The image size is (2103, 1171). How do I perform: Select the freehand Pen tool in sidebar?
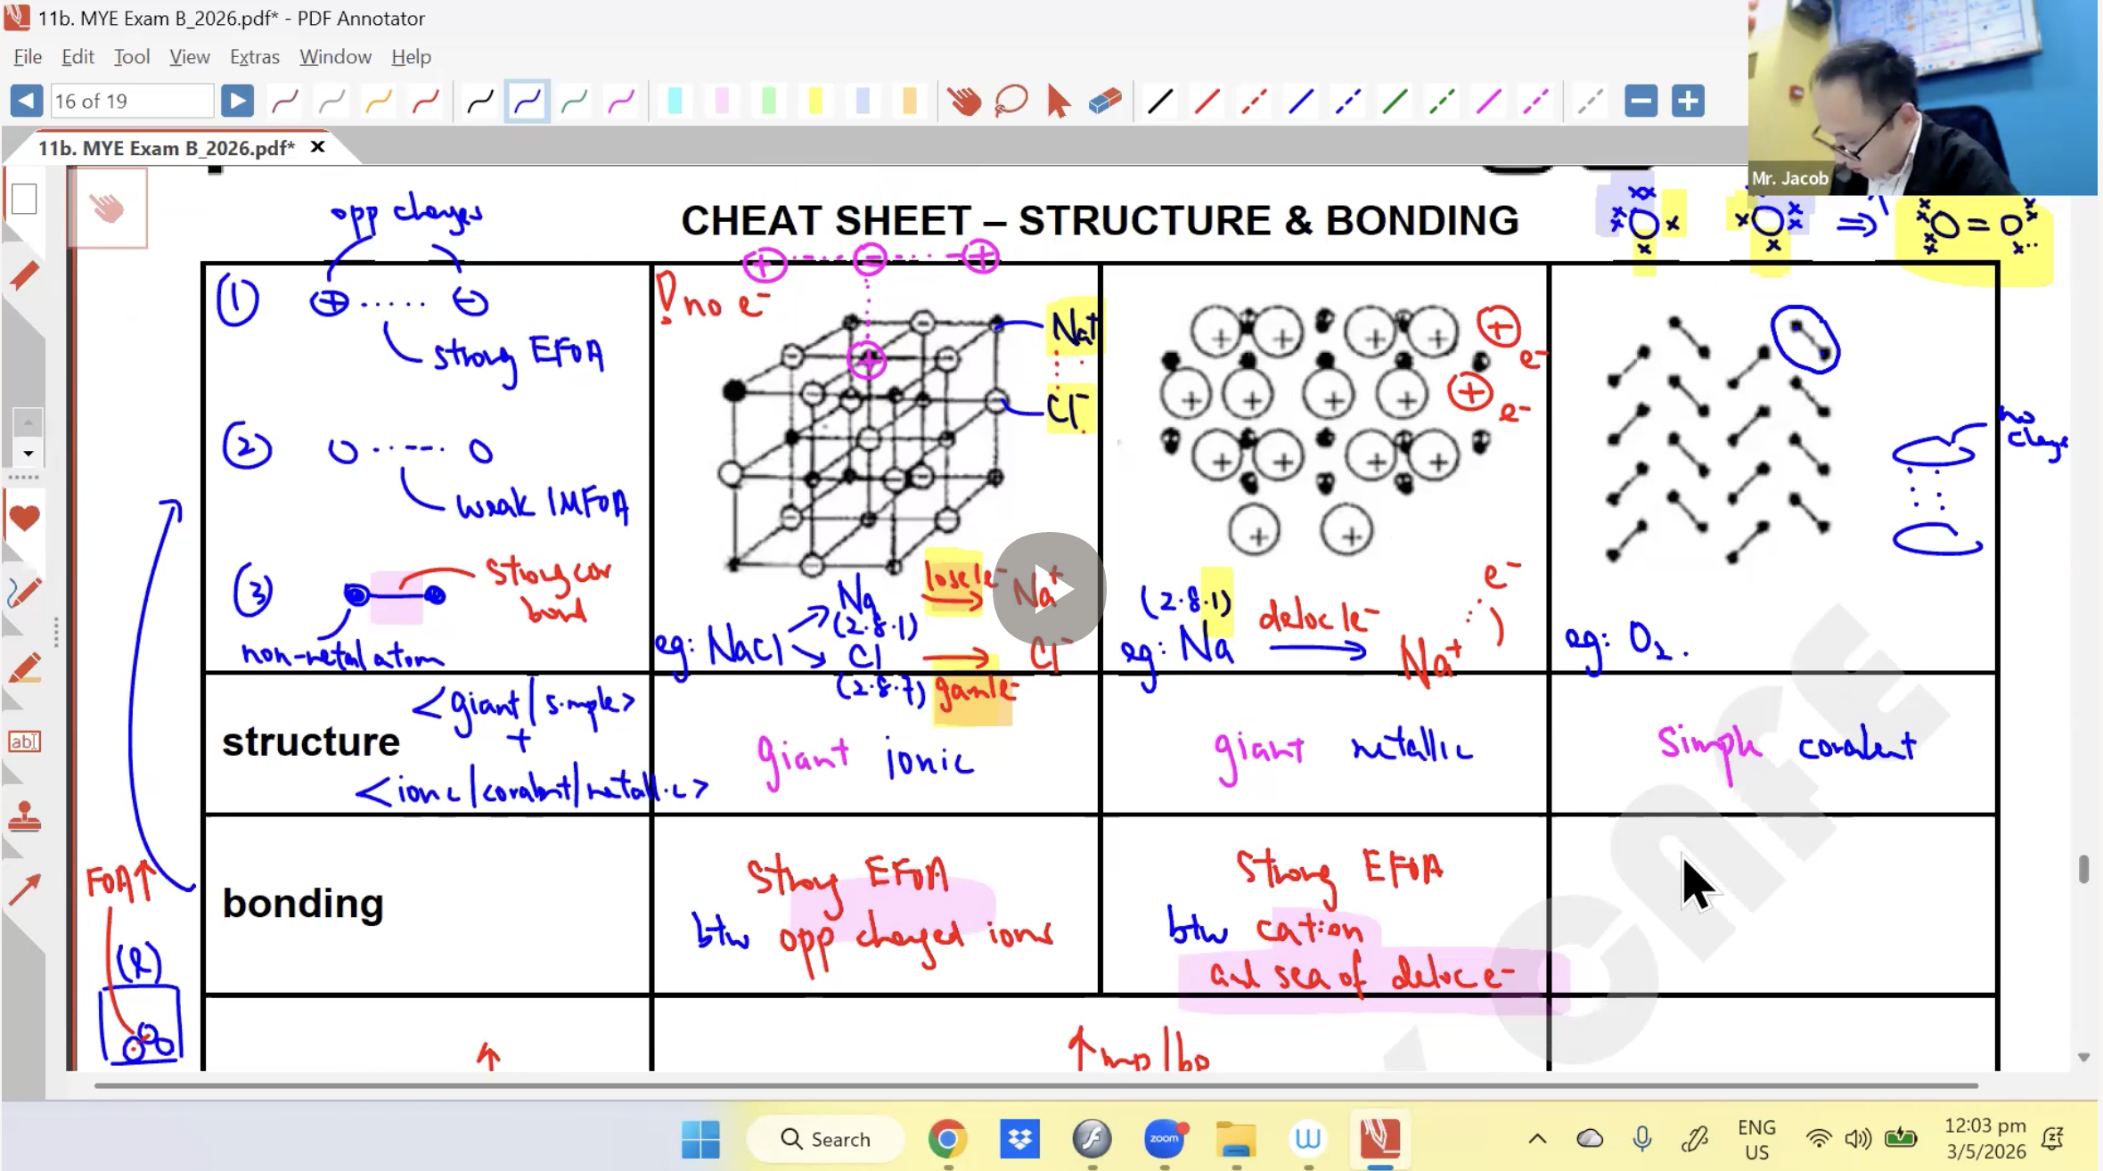(24, 592)
